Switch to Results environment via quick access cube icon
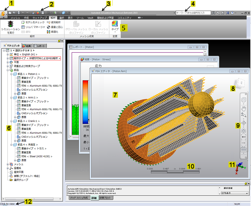The height and width of the screenshot is (206, 251). coord(38,13)
